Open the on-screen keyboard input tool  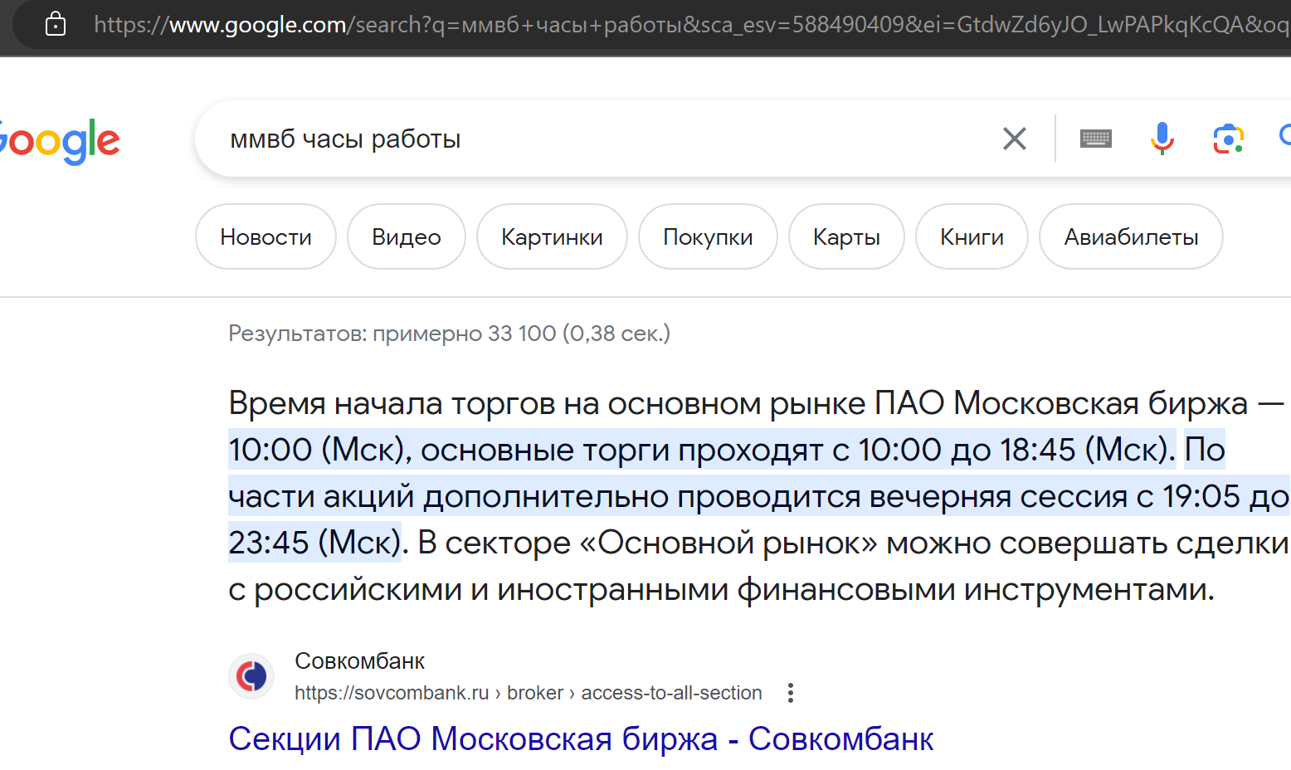click(x=1096, y=139)
